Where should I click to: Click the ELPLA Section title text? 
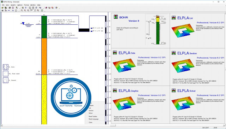(187, 53)
